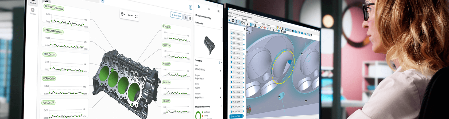The height and width of the screenshot is (119, 449).
Task: Select the document tab icon in the right panel
Action: point(199,7)
